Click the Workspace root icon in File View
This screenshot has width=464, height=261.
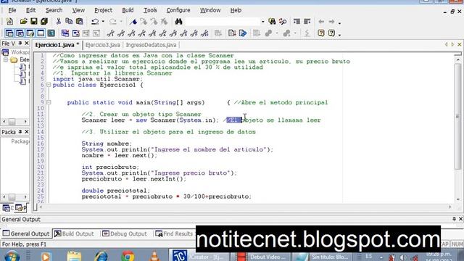click(x=5, y=52)
